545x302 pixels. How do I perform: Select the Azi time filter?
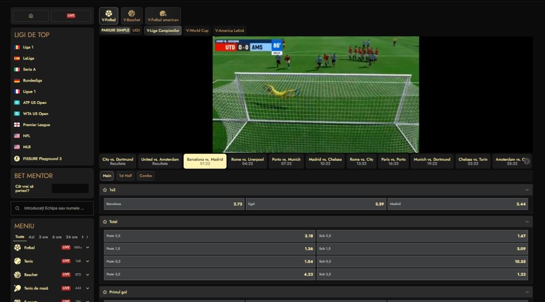31,237
